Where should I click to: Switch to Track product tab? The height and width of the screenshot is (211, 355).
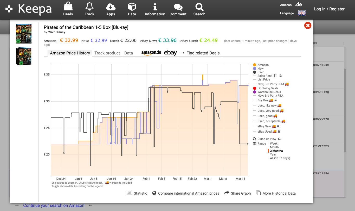pos(107,53)
